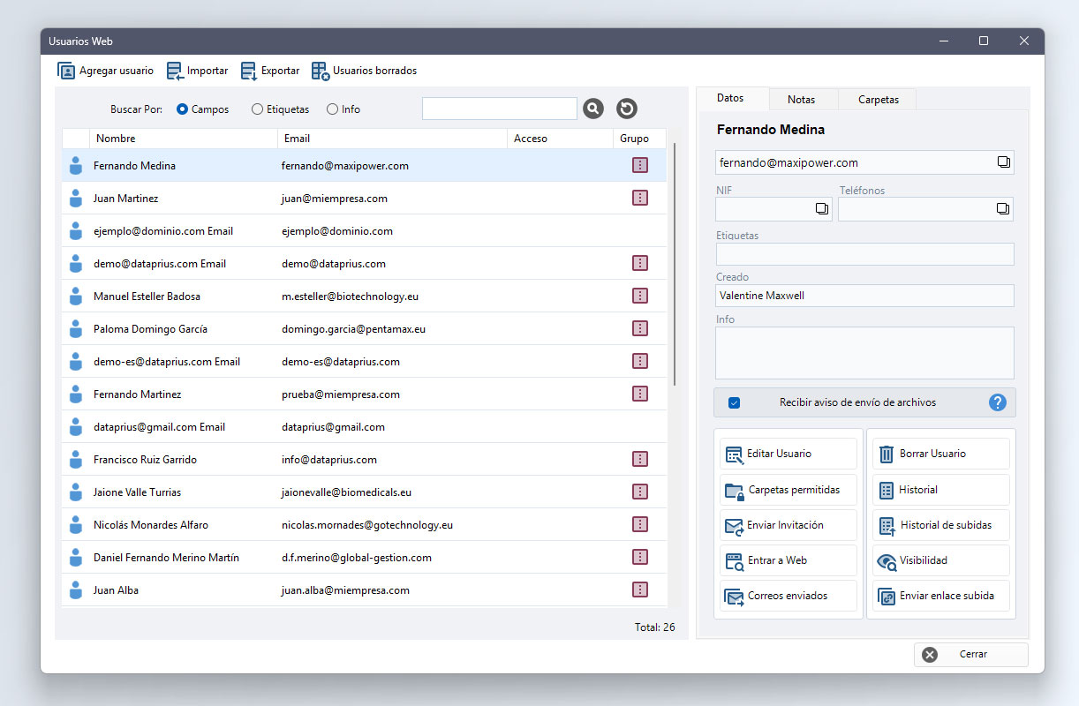Click the user list vertical scrollbar
This screenshot has width=1079, height=706.
pyautogui.click(x=675, y=265)
